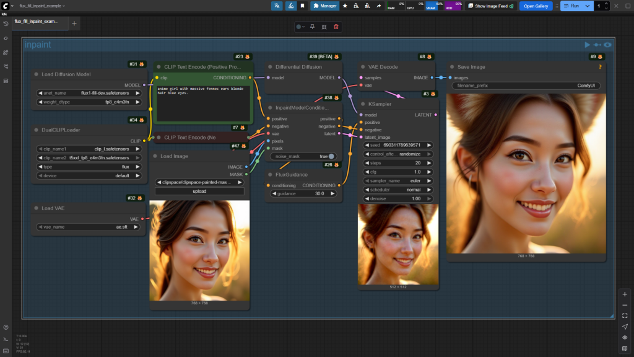This screenshot has width=634, height=357.
Task: Click the upload button in Load Image
Action: (199, 191)
